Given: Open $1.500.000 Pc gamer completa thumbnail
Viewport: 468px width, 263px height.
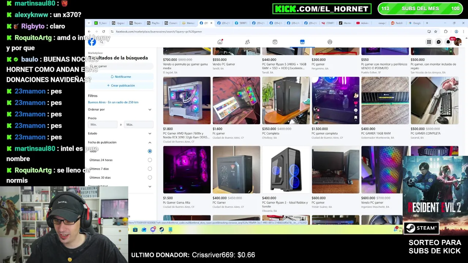Looking at the screenshot, I should pos(336,100).
